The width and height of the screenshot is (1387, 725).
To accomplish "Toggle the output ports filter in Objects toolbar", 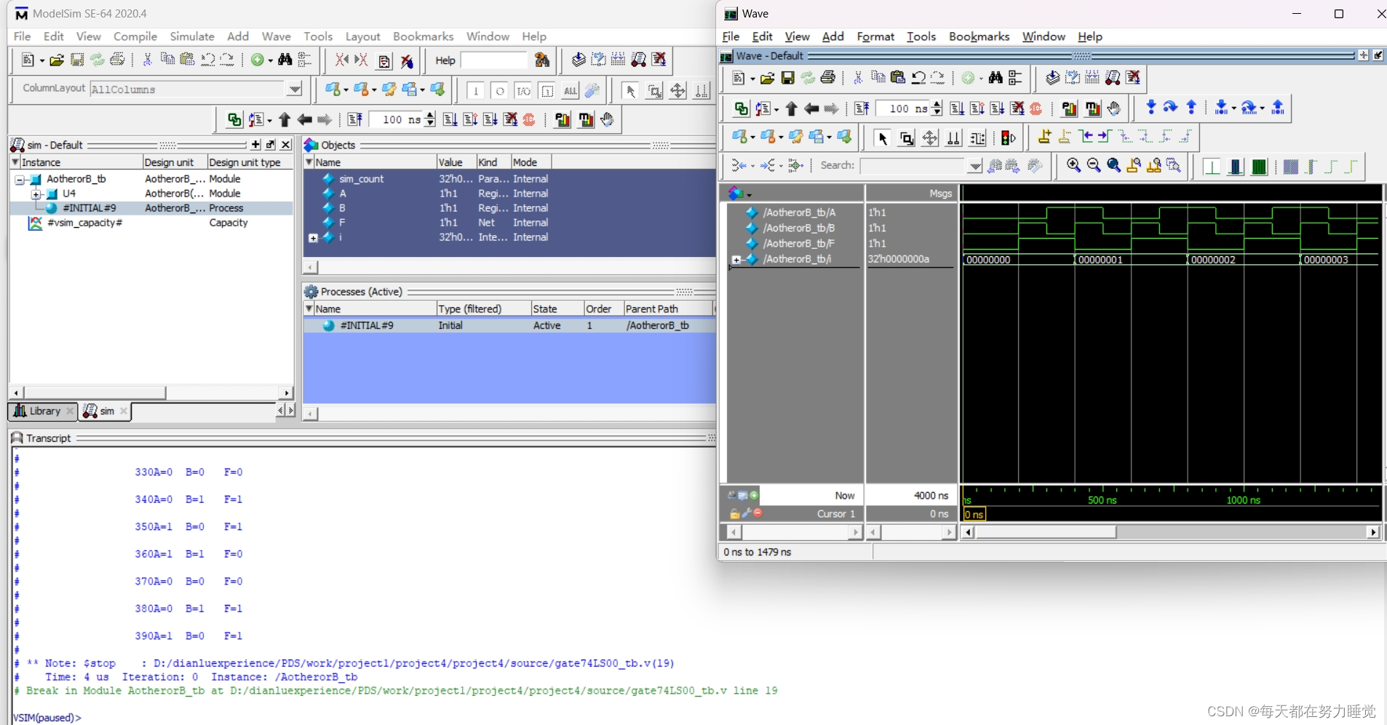I will coord(499,91).
